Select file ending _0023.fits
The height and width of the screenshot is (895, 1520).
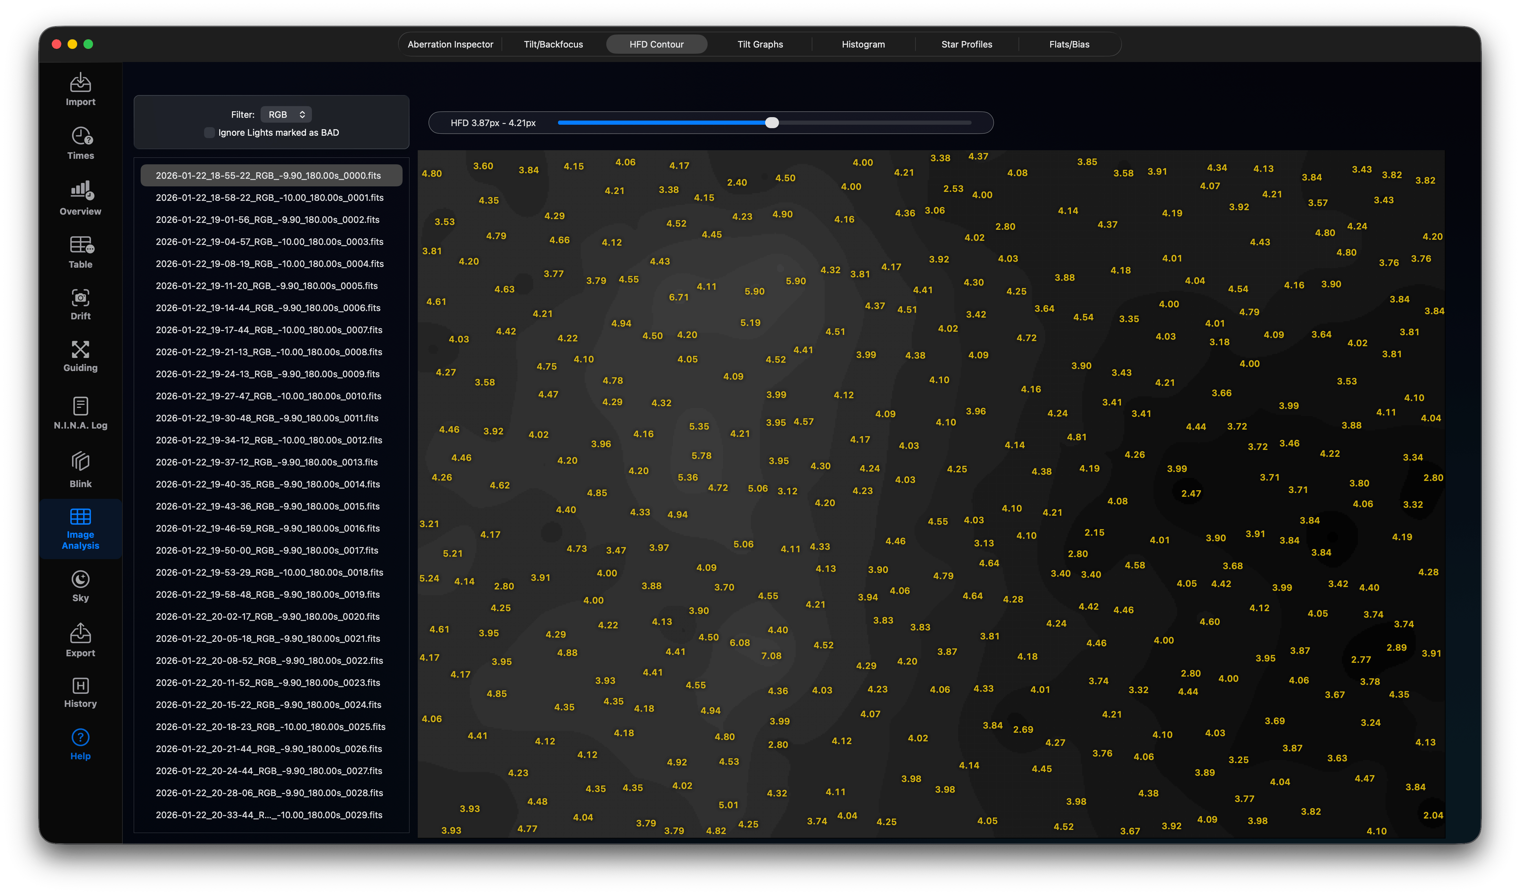(272, 683)
